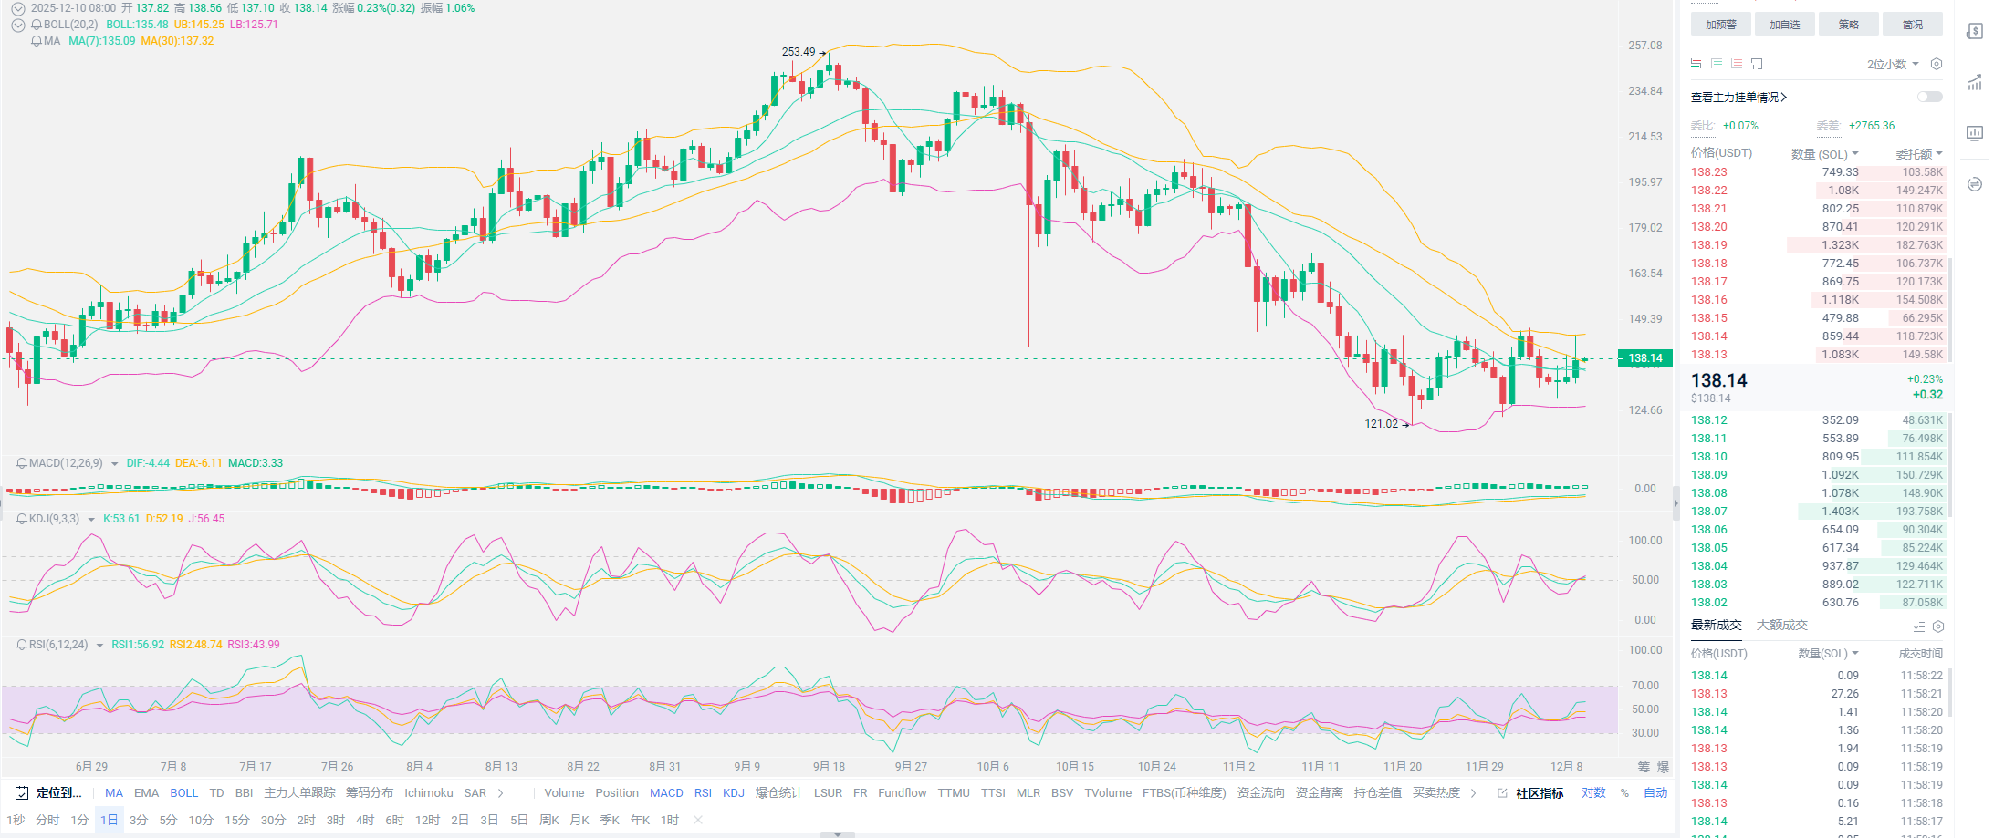Image resolution: width=1994 pixels, height=838 pixels.
Task: Toggle the KDJ sub-chart indicator
Action: pyautogui.click(x=733, y=793)
